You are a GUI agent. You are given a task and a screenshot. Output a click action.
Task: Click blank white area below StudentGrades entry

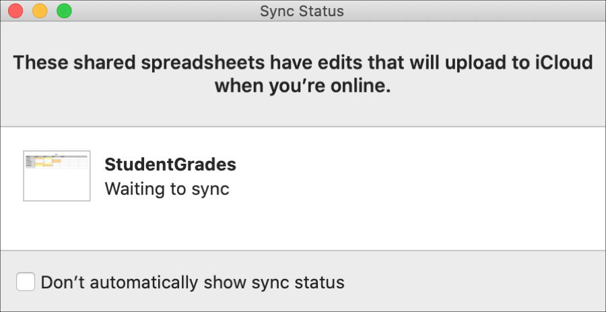pyautogui.click(x=303, y=228)
